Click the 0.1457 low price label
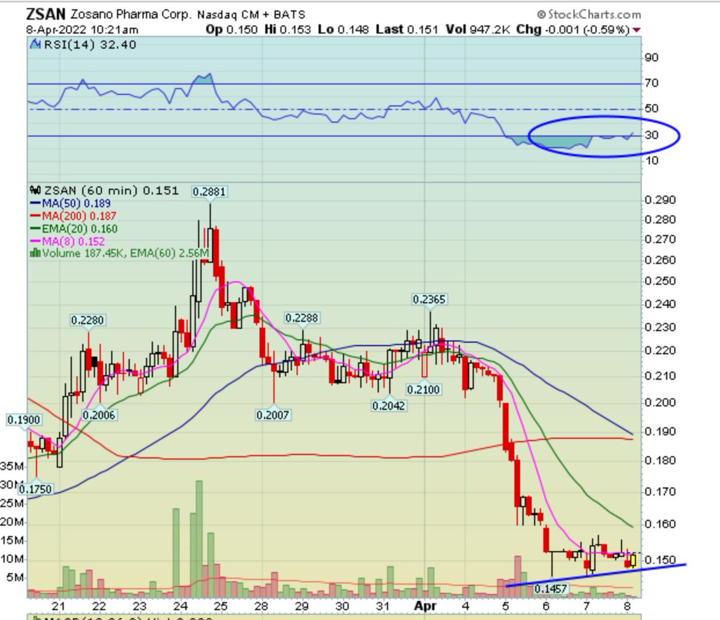Screen dimensions: 720x620 pos(550,590)
